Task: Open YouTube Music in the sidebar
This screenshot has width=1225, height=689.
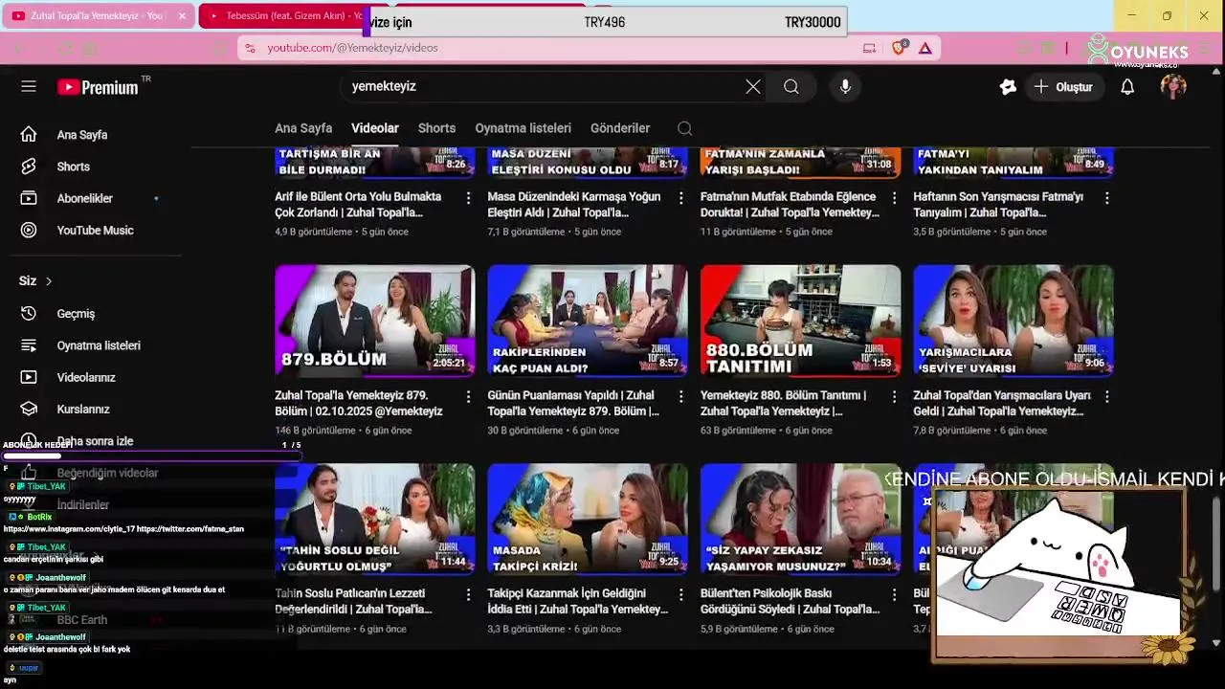Action: point(96,230)
